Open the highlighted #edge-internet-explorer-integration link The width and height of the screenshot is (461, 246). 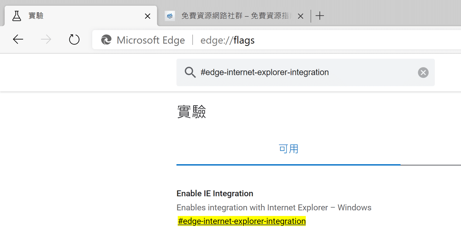point(241,221)
